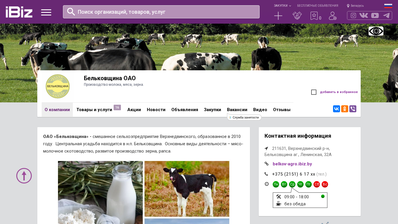Open the YouTube link in header
The height and width of the screenshot is (224, 398).
pyautogui.click(x=375, y=15)
